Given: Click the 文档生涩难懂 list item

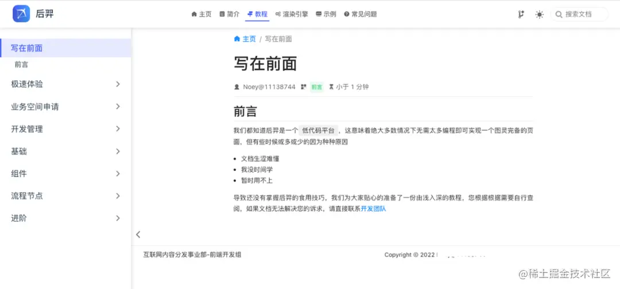Looking at the screenshot, I should [260, 159].
